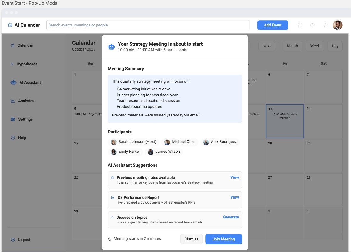Open Analytics via the chart icon
351x252 pixels.
(13, 101)
